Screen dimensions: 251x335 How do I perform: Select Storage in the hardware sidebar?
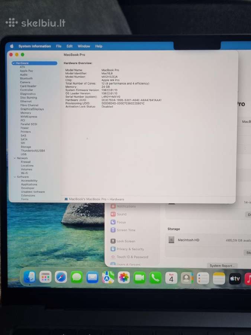(26, 147)
